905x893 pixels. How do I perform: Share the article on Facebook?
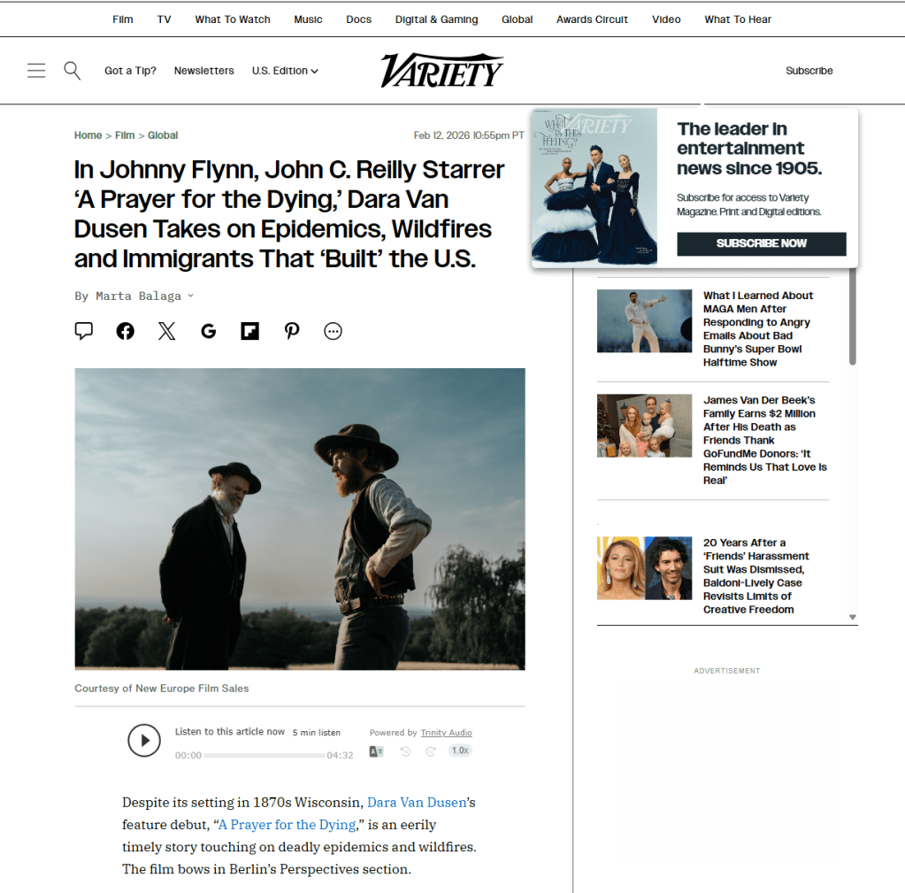pos(126,331)
